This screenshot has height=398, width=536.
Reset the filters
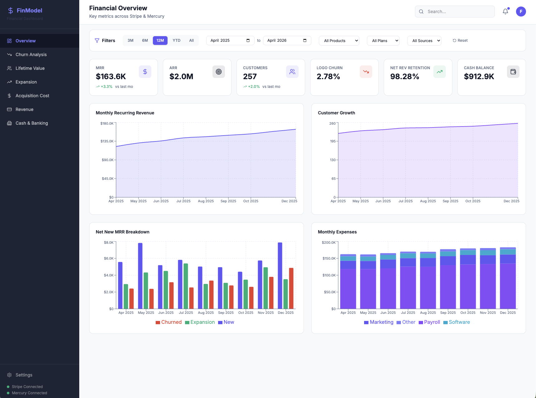[460, 41]
